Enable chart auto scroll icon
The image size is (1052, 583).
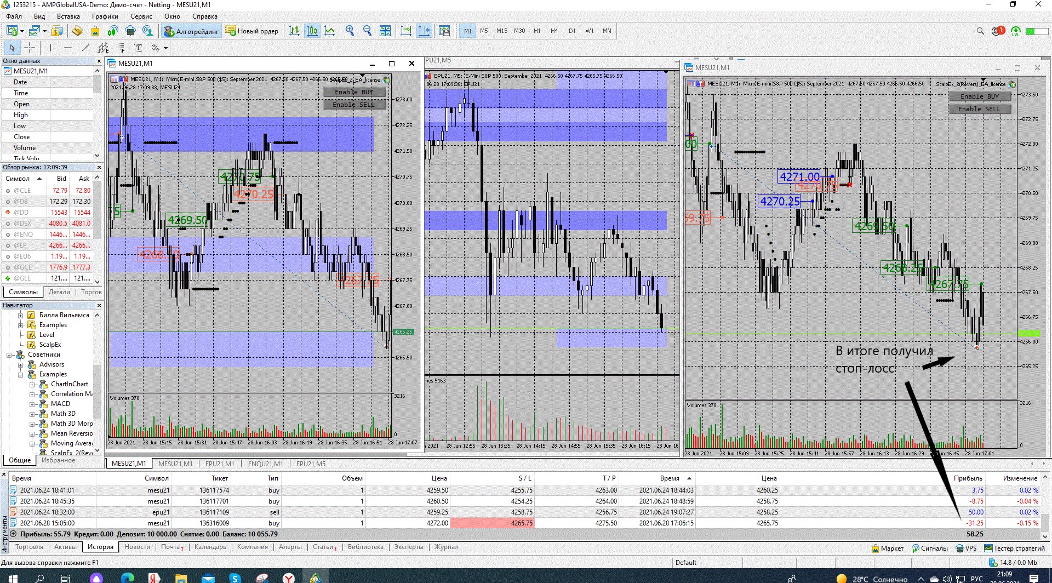click(x=406, y=31)
